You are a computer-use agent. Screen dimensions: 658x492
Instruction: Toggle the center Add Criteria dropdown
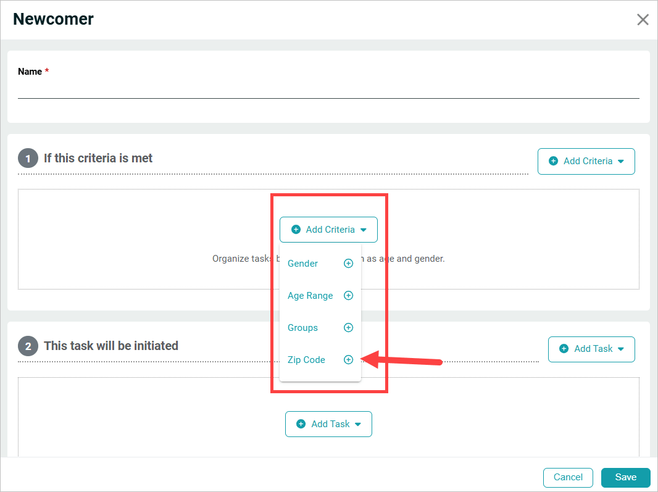pos(328,230)
